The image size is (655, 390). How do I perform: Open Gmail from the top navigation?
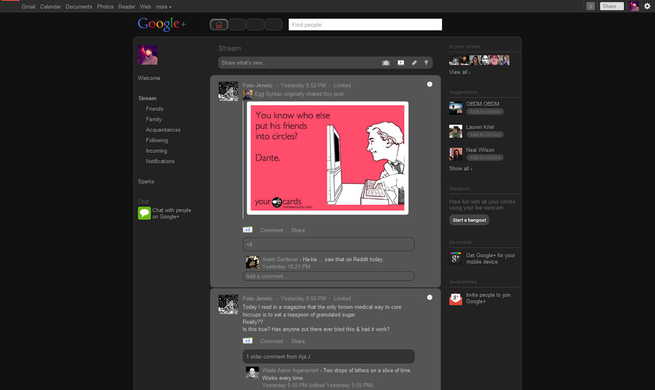(28, 7)
